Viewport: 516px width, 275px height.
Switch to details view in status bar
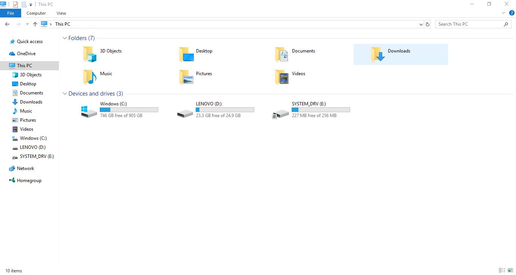coord(502,270)
